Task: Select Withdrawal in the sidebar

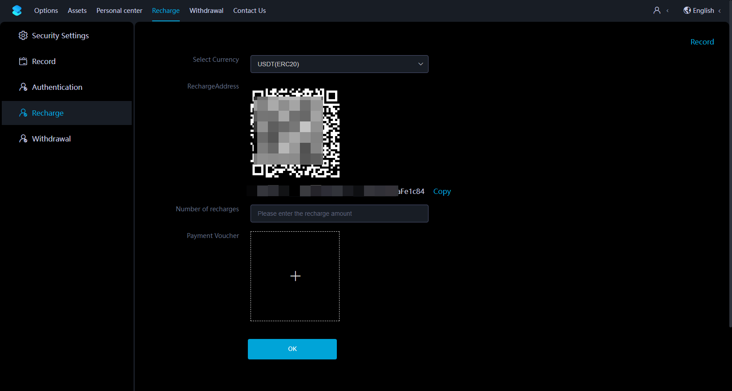Action: point(67,139)
